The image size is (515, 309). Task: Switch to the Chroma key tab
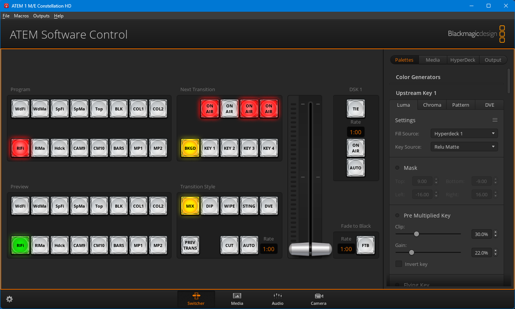[x=432, y=105]
